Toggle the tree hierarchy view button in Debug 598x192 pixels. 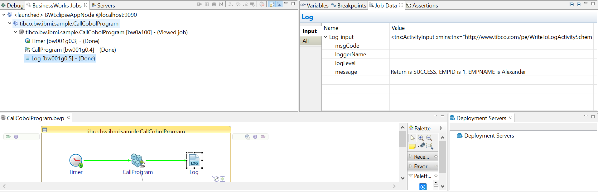279,4
